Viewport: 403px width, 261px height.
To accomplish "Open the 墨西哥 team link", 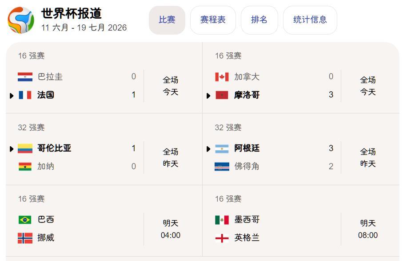I will [x=247, y=219].
